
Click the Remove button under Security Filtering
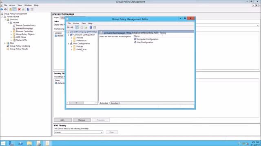pyautogui.click(x=82, y=120)
